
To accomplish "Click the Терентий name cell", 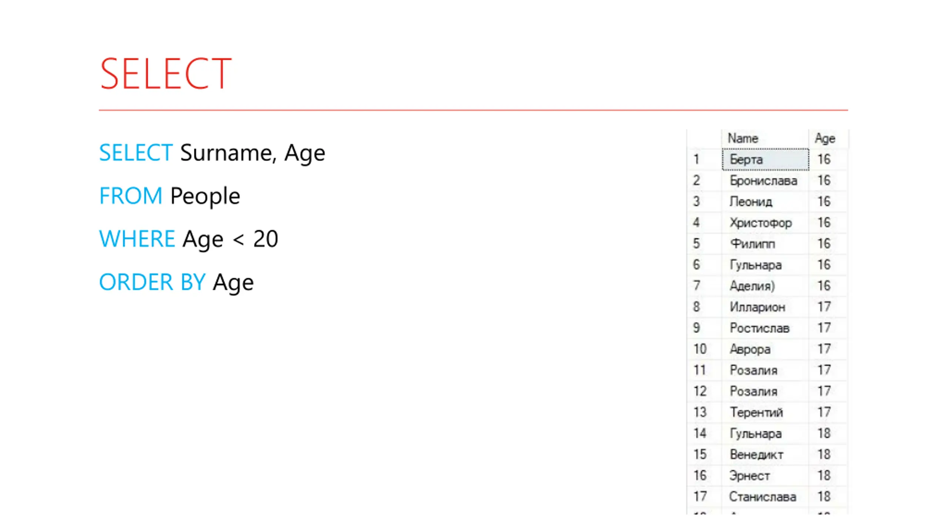I will (x=765, y=412).
